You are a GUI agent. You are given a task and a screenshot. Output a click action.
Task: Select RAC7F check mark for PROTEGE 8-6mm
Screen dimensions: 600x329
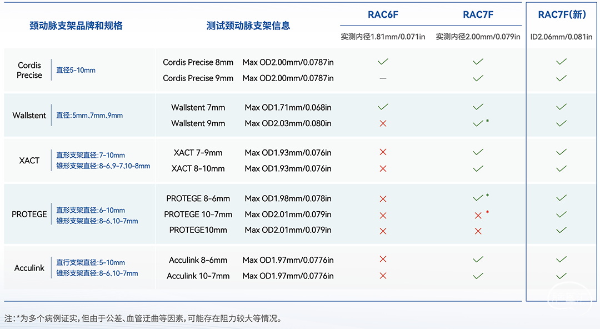click(x=478, y=198)
